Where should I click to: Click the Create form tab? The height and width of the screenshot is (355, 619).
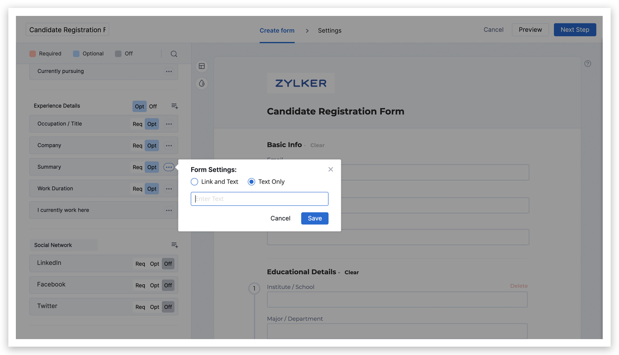277,31
